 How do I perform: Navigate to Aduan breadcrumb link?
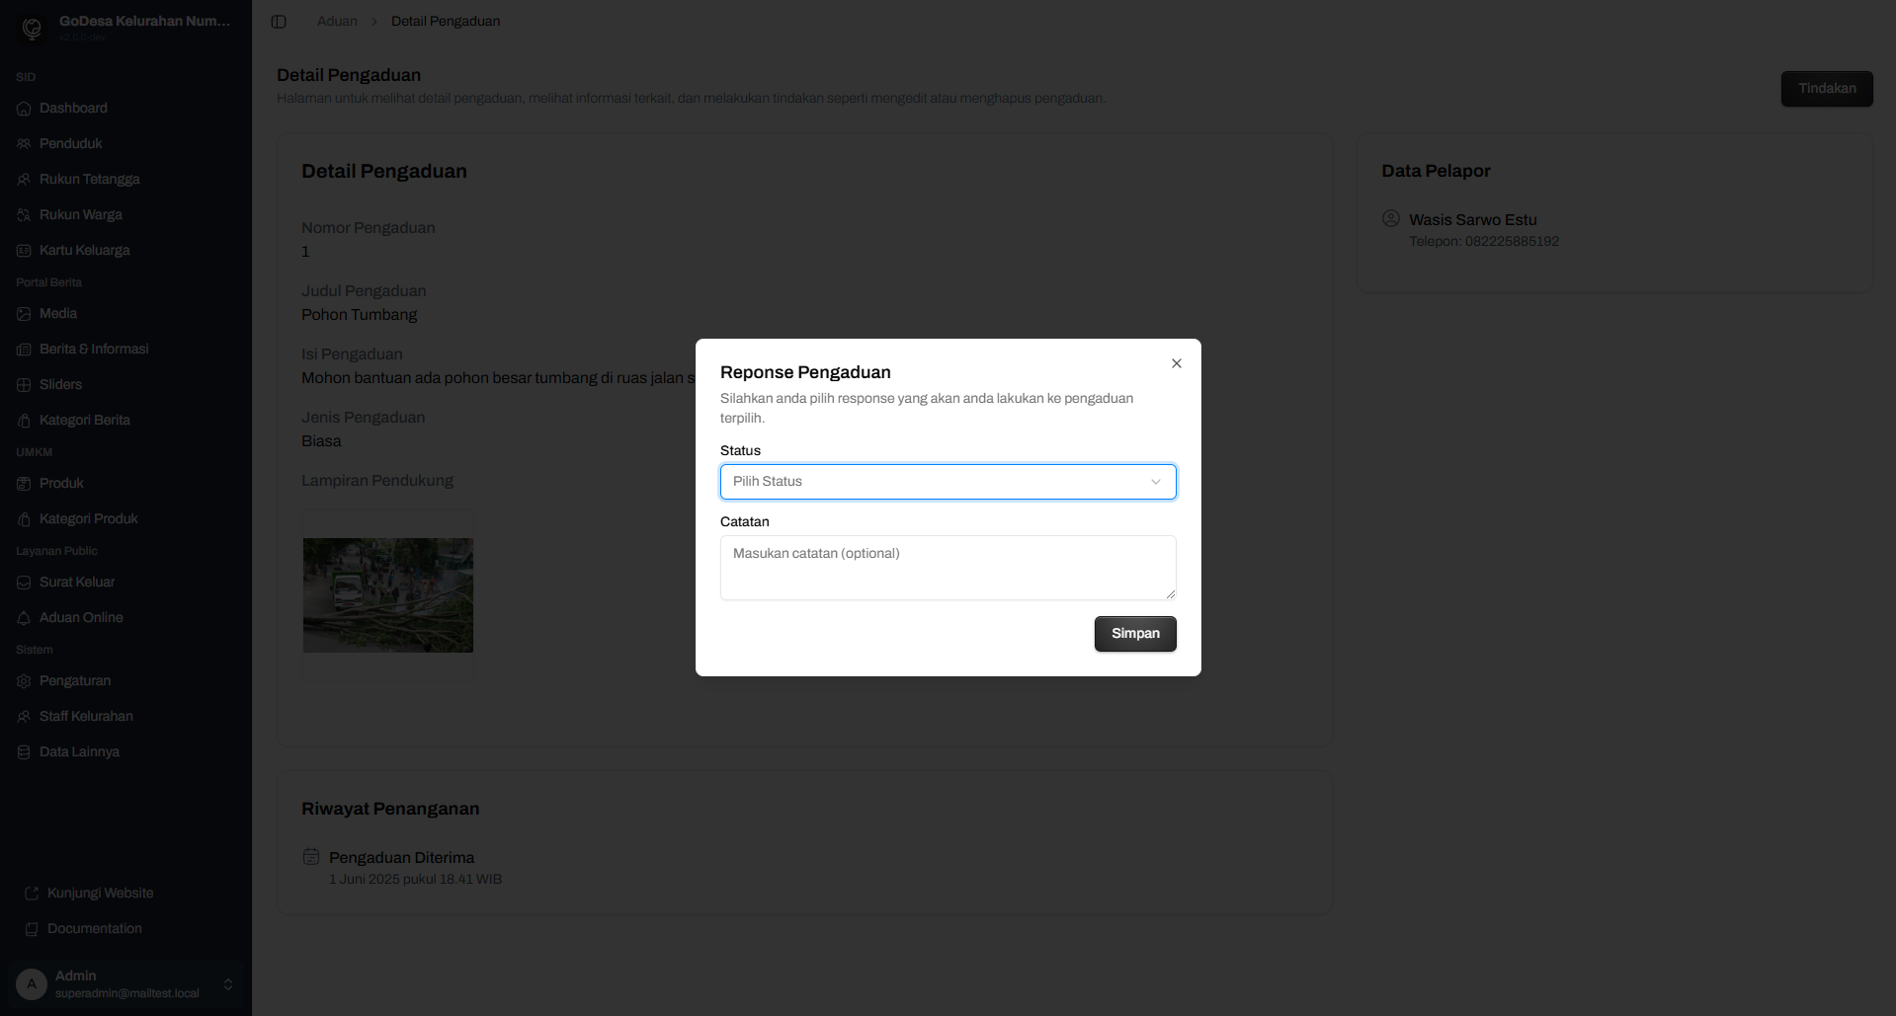click(x=337, y=22)
